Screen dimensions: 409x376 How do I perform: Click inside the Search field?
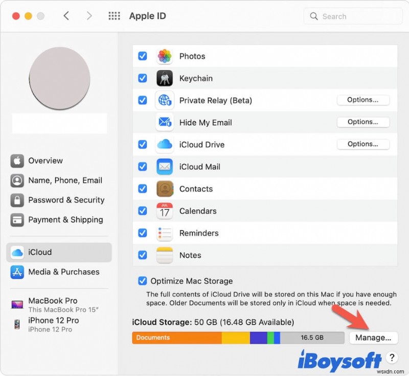pyautogui.click(x=353, y=16)
